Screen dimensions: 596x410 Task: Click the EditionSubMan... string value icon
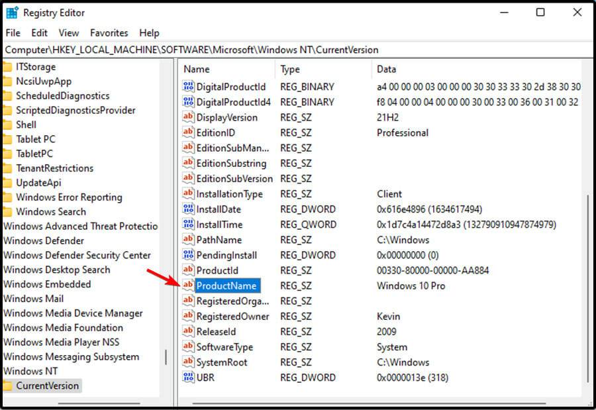click(188, 148)
